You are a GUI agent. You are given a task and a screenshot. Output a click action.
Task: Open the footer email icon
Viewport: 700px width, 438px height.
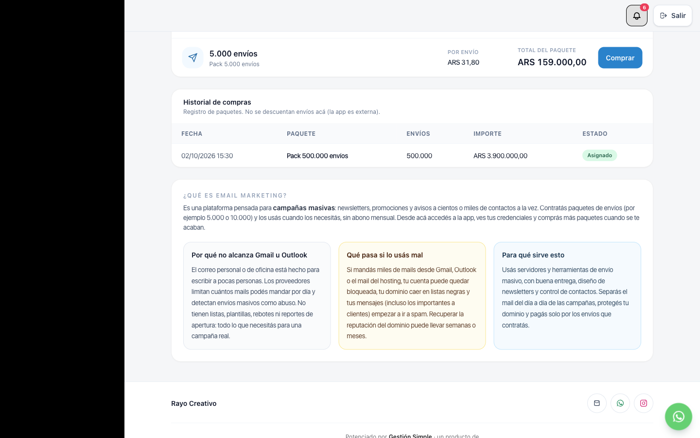click(597, 403)
